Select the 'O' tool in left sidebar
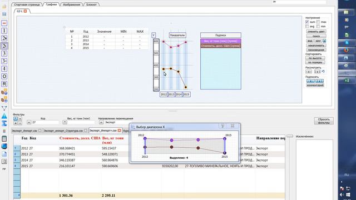The height and width of the screenshot is (200, 356). click(x=4, y=77)
